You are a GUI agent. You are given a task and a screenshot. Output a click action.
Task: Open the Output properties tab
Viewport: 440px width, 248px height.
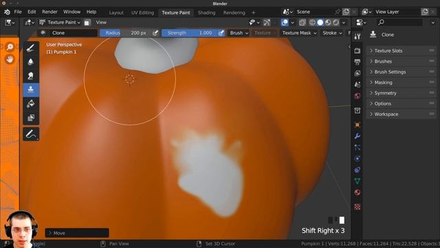click(x=357, y=62)
